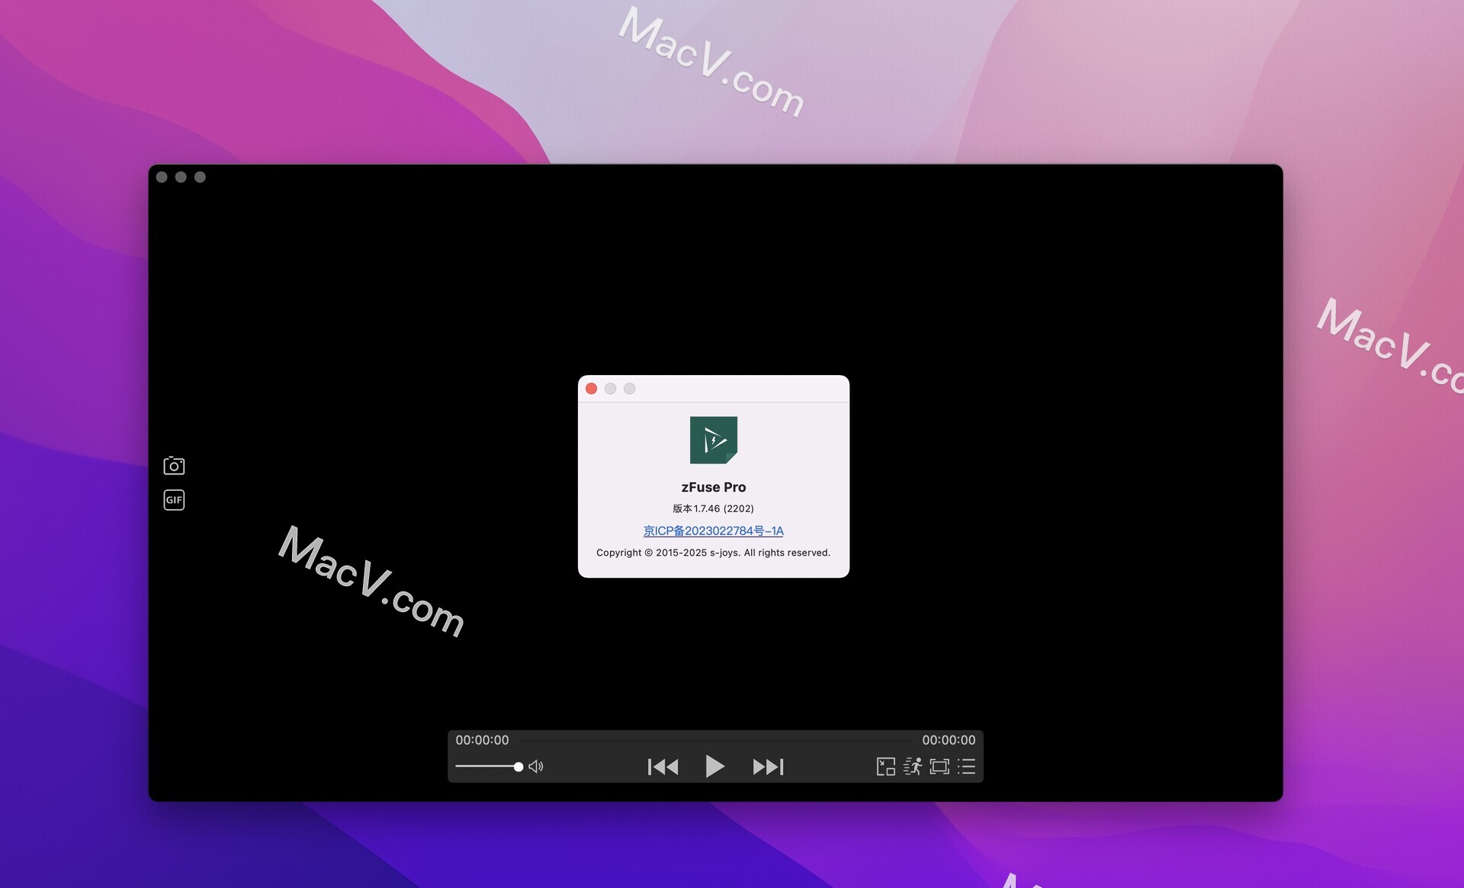This screenshot has height=888, width=1464.
Task: Start GIF capture with the GIF icon
Action: pos(174,500)
